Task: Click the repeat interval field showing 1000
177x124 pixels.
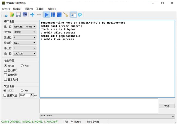Action: pyautogui.click(x=25, y=95)
